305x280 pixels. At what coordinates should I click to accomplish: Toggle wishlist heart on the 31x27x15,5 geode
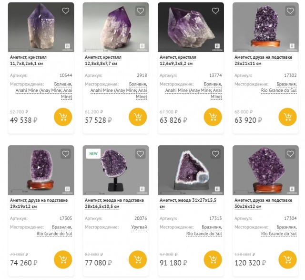pos(215,154)
